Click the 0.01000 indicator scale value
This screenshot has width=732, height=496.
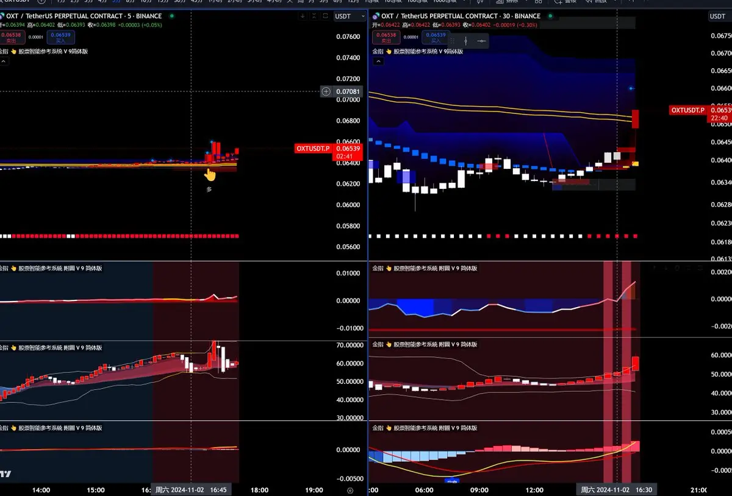click(348, 273)
